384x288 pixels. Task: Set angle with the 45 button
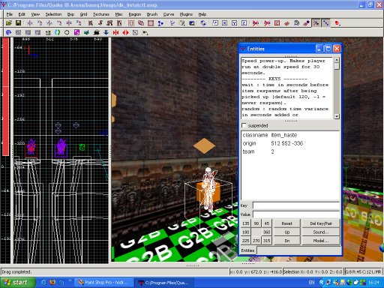point(267,223)
